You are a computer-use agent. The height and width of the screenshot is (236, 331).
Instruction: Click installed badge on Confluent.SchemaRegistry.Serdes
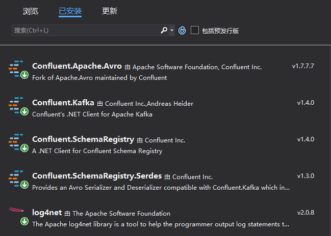pyautogui.click(x=24, y=185)
